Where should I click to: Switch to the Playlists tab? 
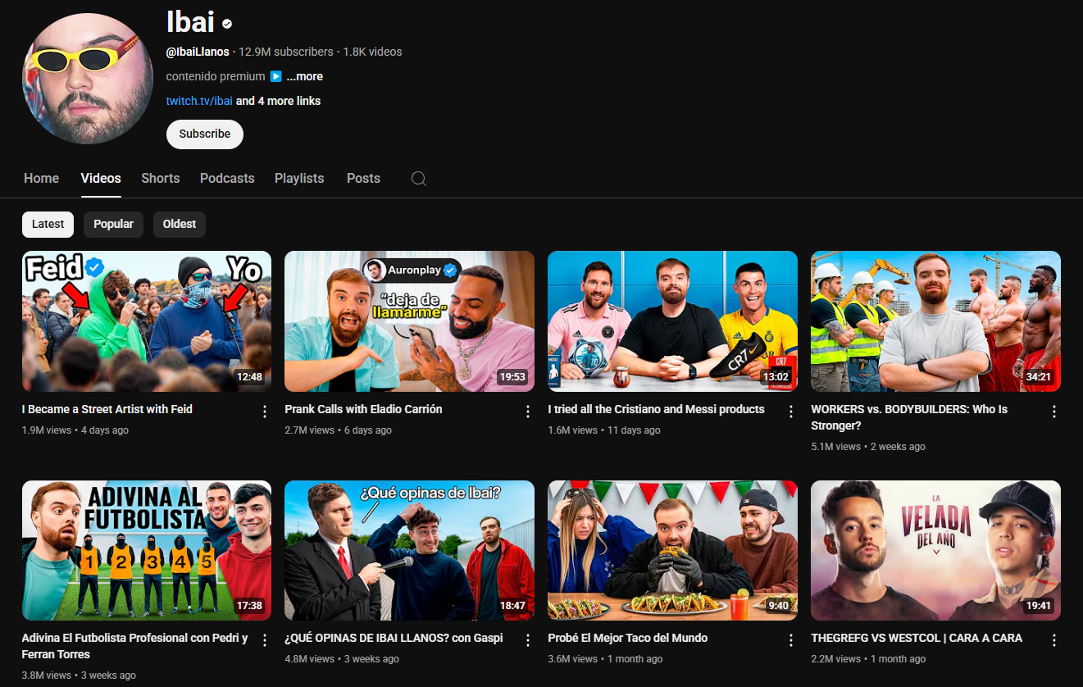299,178
